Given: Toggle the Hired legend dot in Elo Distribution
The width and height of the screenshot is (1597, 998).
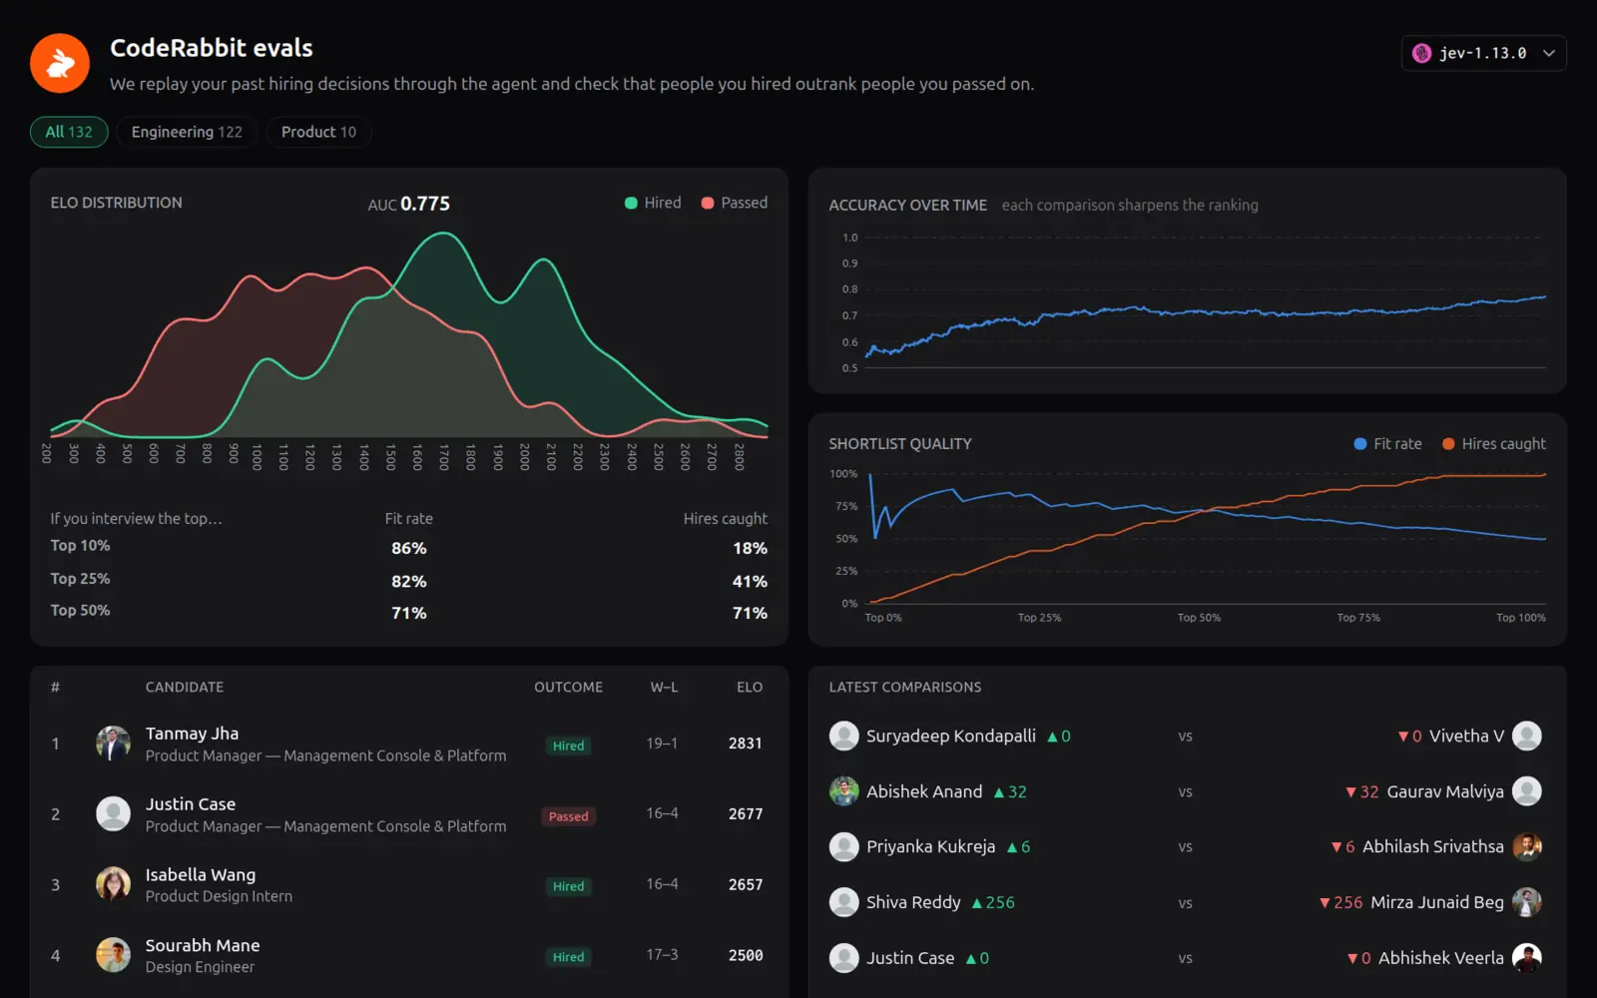Looking at the screenshot, I should [x=631, y=203].
